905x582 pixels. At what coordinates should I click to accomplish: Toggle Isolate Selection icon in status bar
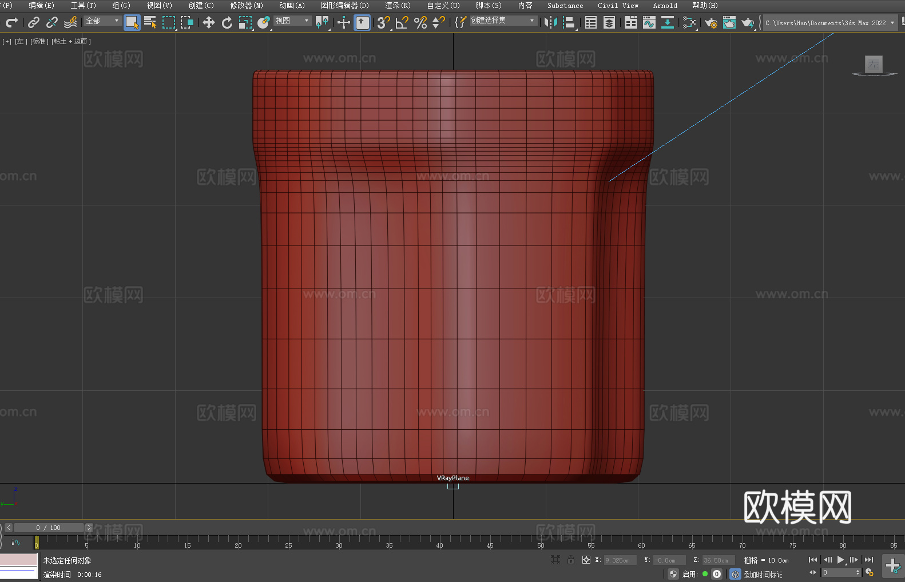(555, 560)
